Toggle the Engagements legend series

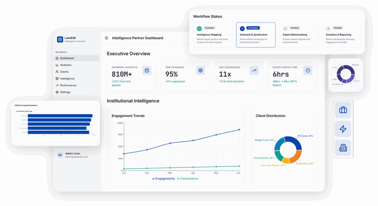pyautogui.click(x=164, y=179)
